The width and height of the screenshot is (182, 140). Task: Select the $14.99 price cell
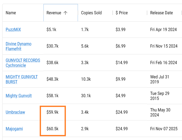(x=130, y=63)
